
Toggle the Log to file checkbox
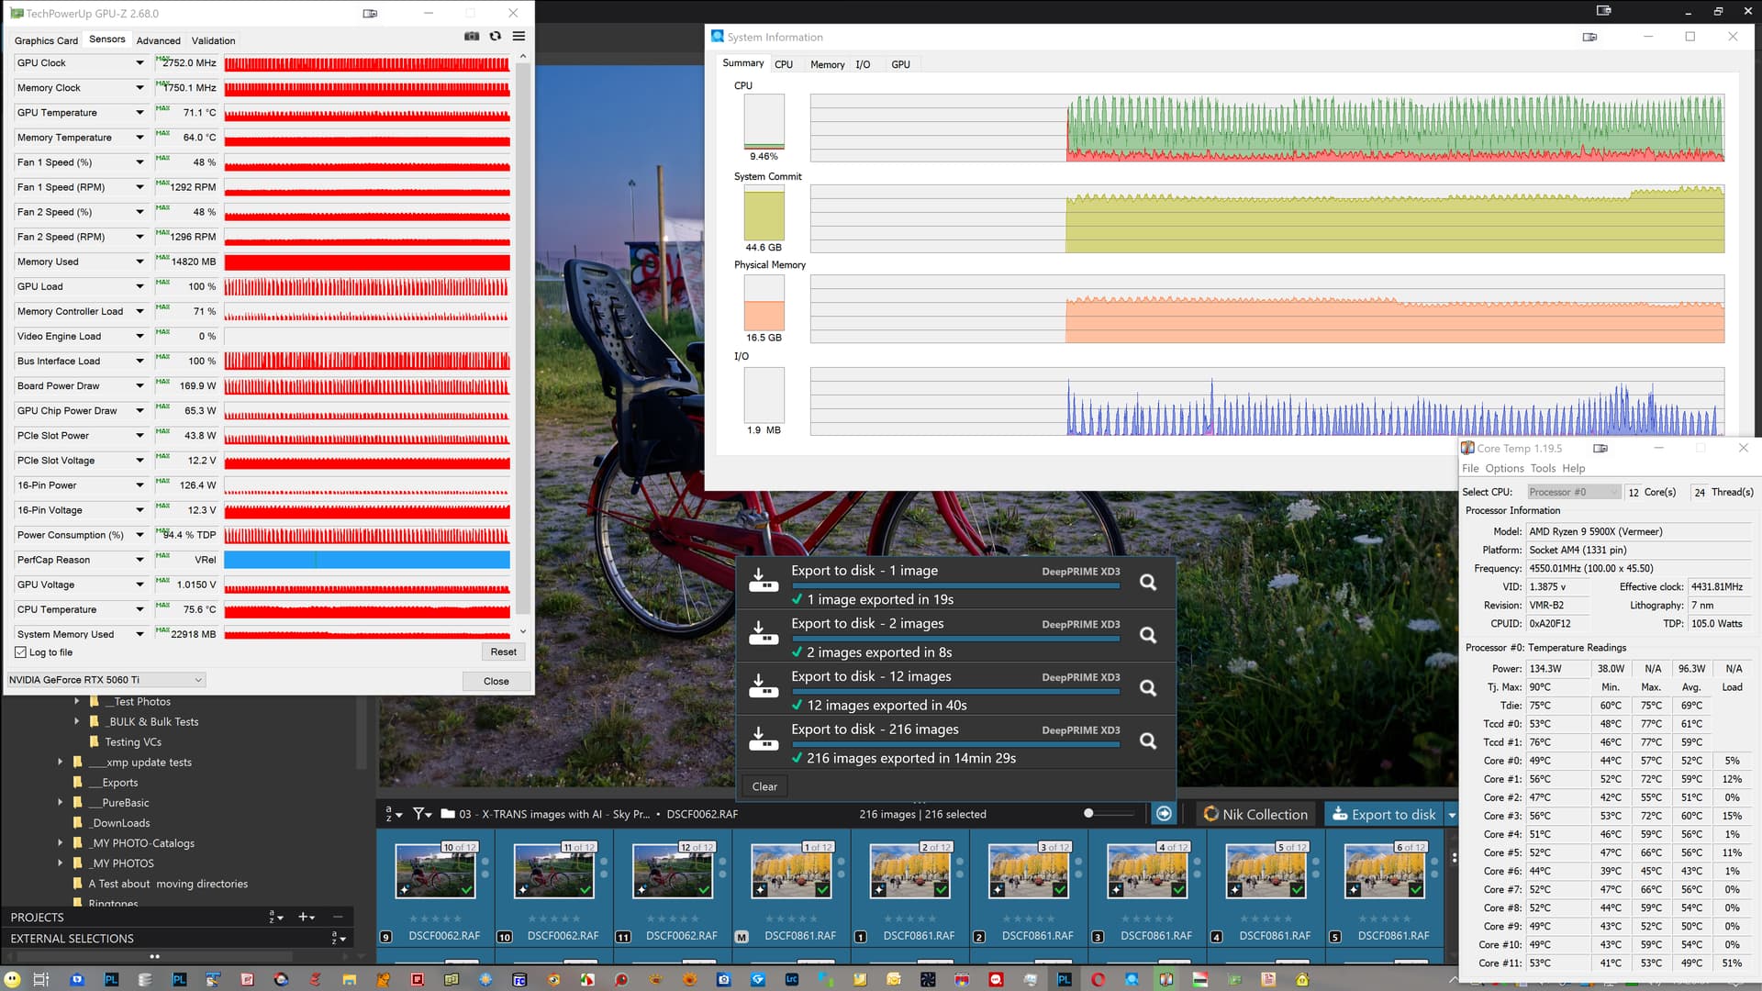coord(20,652)
